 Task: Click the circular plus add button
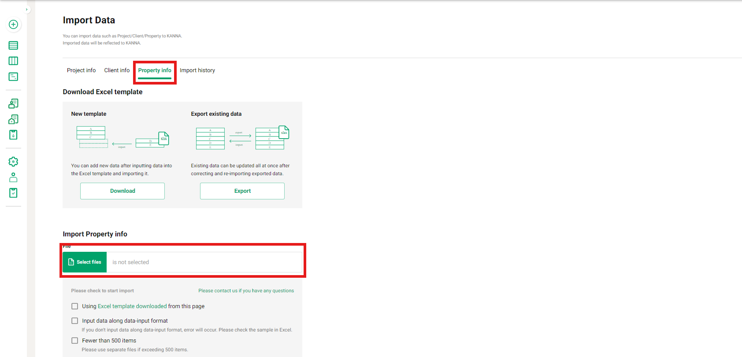(x=13, y=25)
